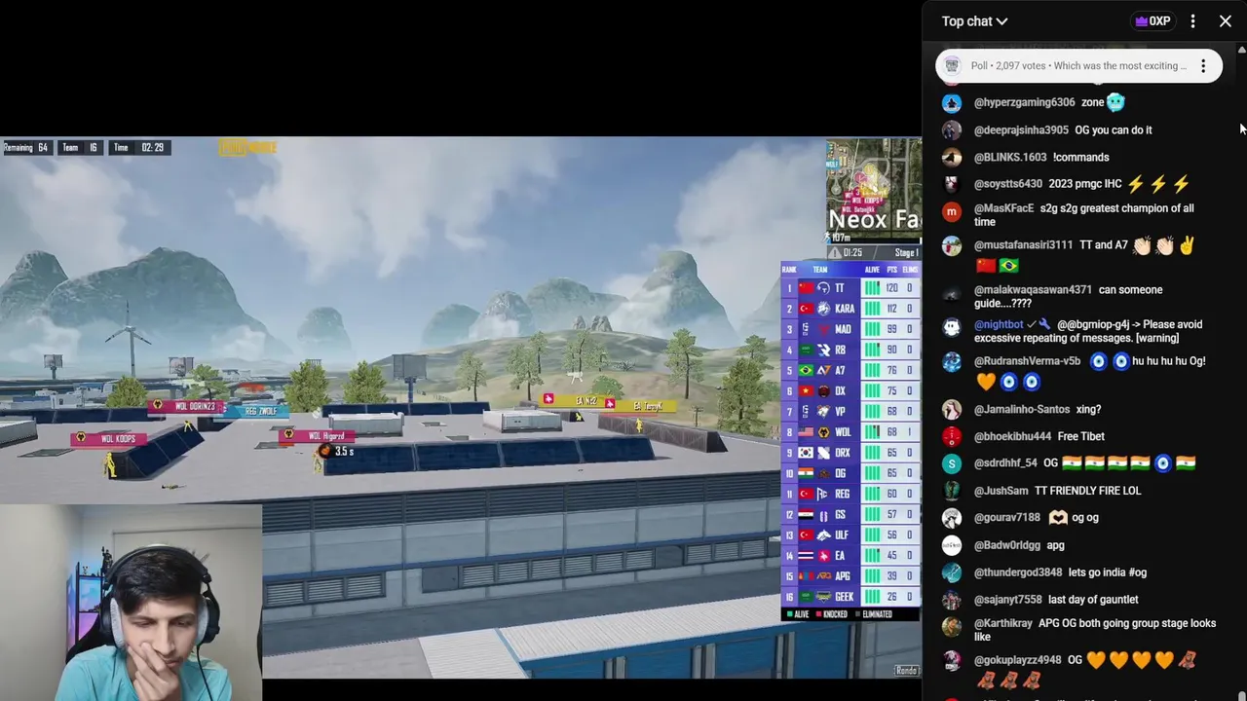The height and width of the screenshot is (701, 1247).
Task: Click @soystts6430's avatar
Action: coord(952,184)
